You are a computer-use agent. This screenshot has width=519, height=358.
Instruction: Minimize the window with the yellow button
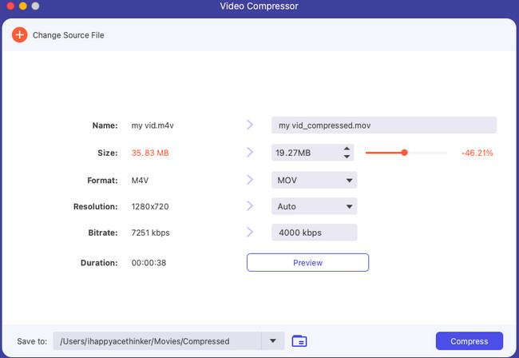23,6
